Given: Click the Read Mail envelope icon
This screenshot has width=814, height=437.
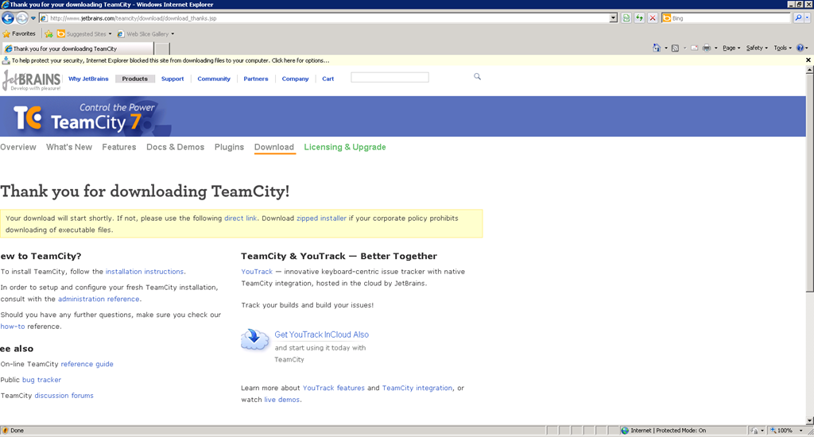Looking at the screenshot, I should pos(694,48).
